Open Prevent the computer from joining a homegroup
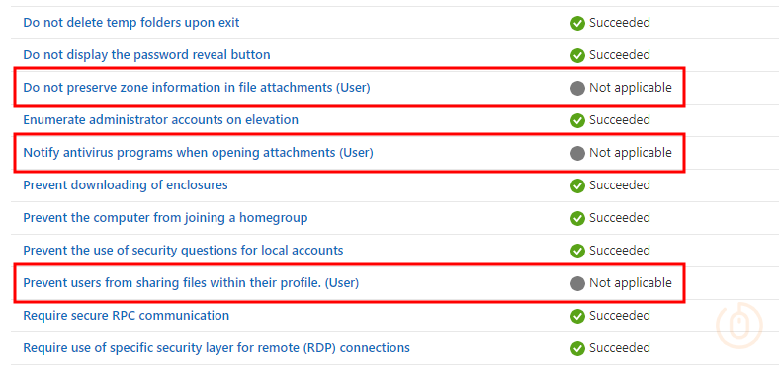This screenshot has height=365, width=779. [165, 218]
